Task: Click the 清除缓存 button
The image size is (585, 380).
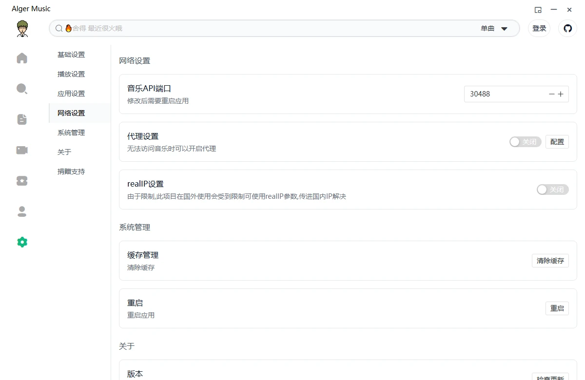Action: [550, 261]
